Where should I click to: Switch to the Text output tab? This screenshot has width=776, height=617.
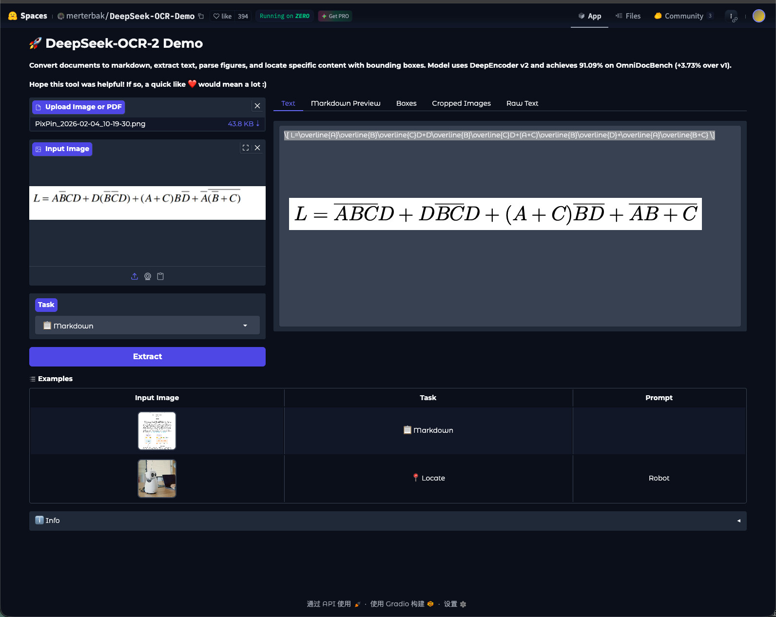288,103
